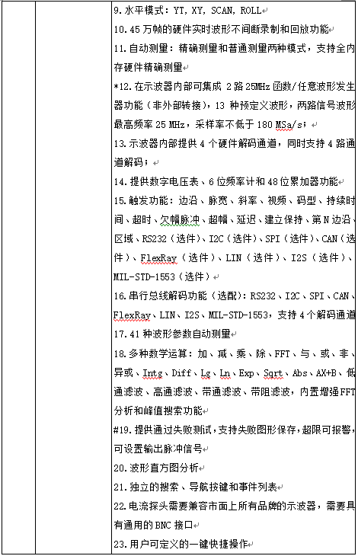Click the text MIL-STD-1553（选件）
The height and width of the screenshot is (556, 358).
pyautogui.click(x=162, y=277)
